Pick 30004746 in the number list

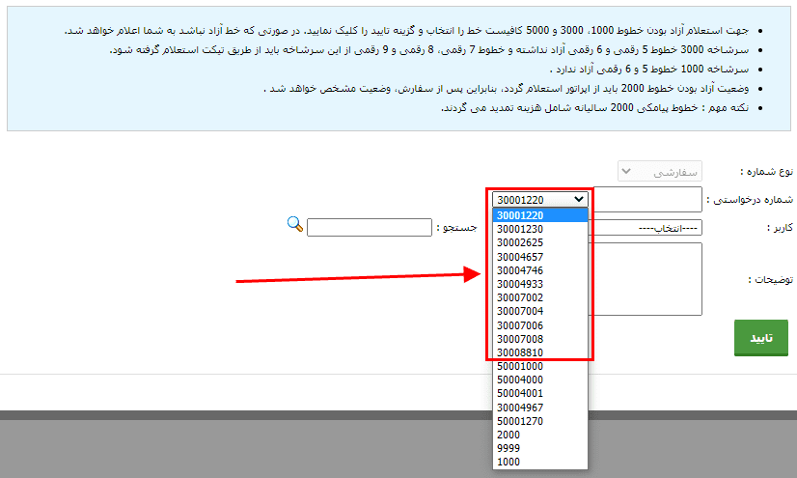[x=540, y=270]
